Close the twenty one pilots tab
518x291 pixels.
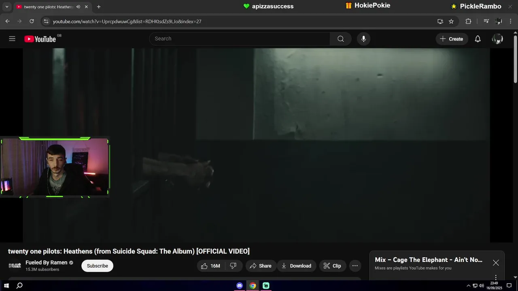pos(86,7)
